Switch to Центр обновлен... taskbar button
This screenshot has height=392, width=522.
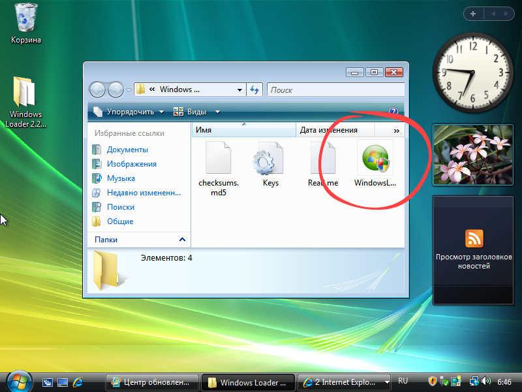point(152,382)
